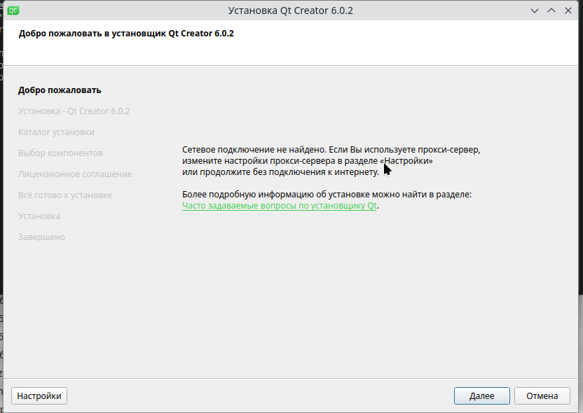Click the "Выбор компонентов" step

click(60, 153)
